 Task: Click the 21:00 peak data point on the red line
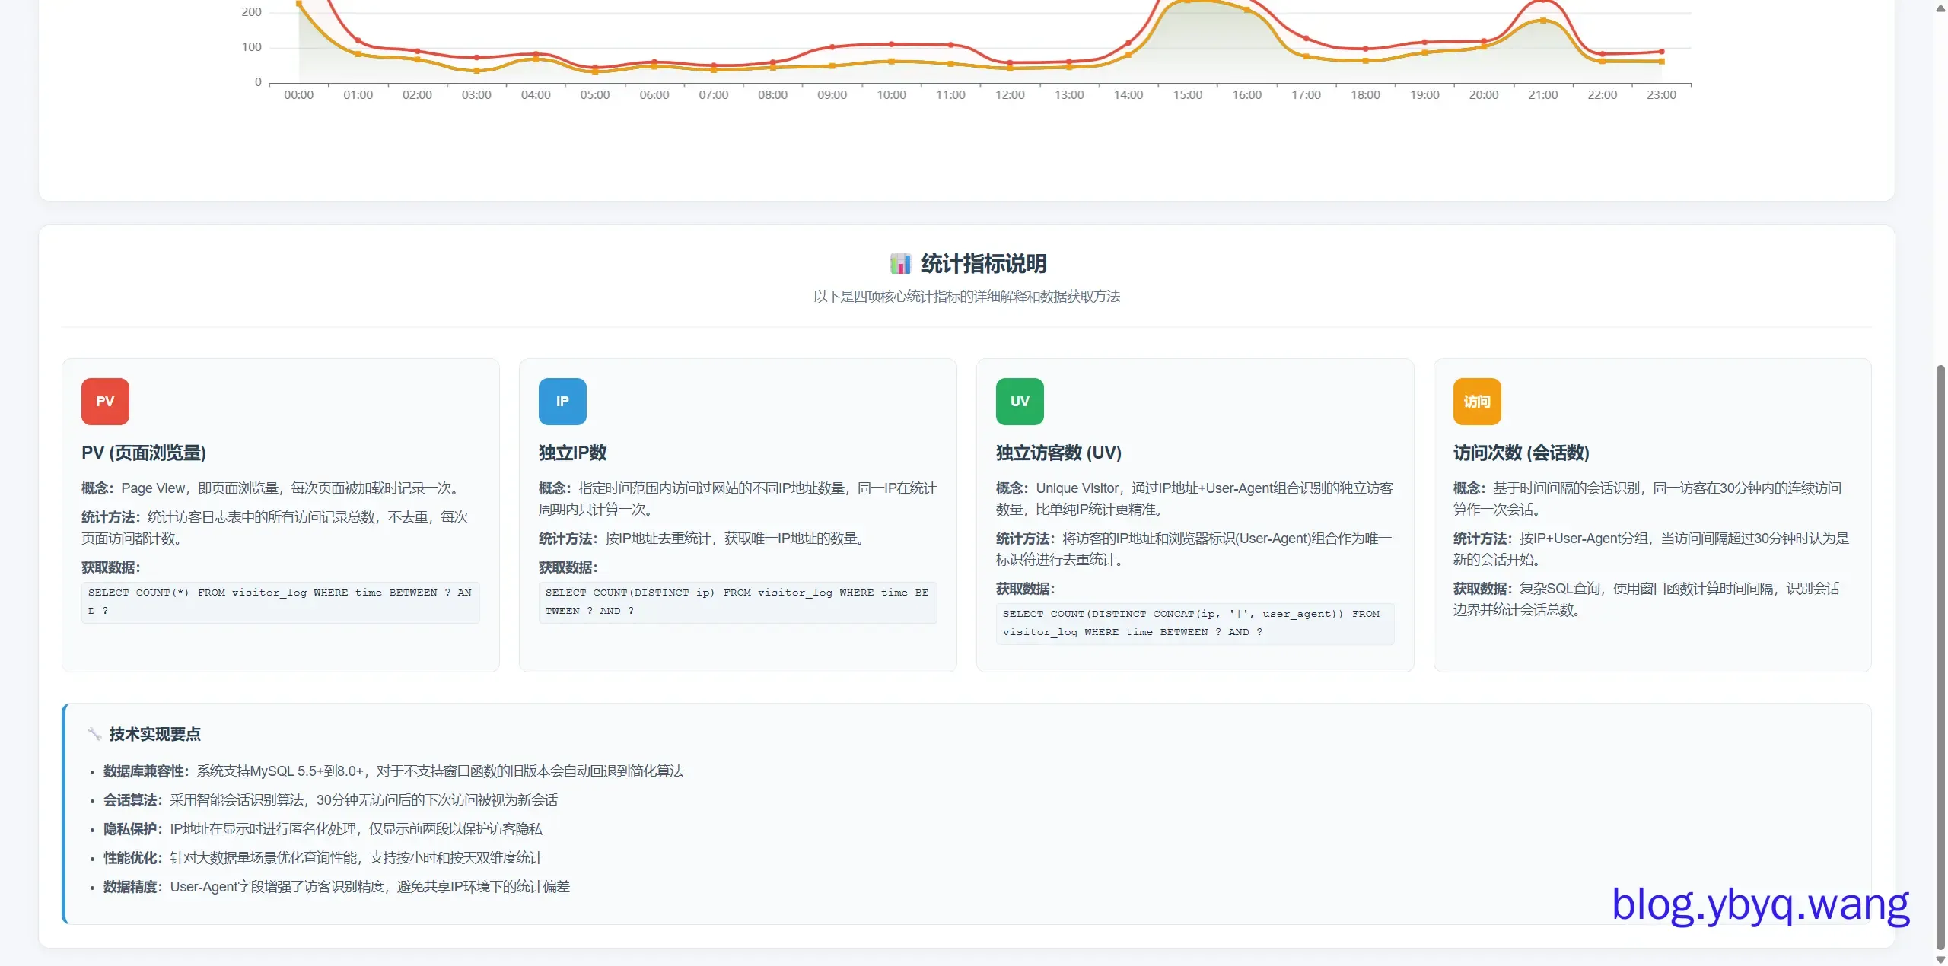(1542, 2)
